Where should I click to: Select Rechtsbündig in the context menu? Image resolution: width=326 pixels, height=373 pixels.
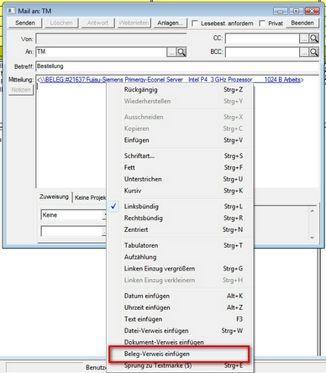[x=180, y=218]
